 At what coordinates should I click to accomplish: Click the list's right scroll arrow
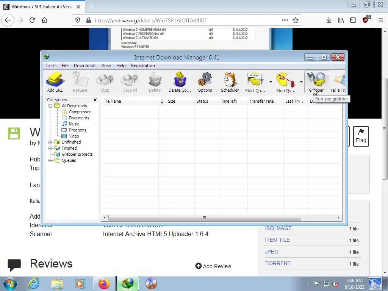coord(338,218)
